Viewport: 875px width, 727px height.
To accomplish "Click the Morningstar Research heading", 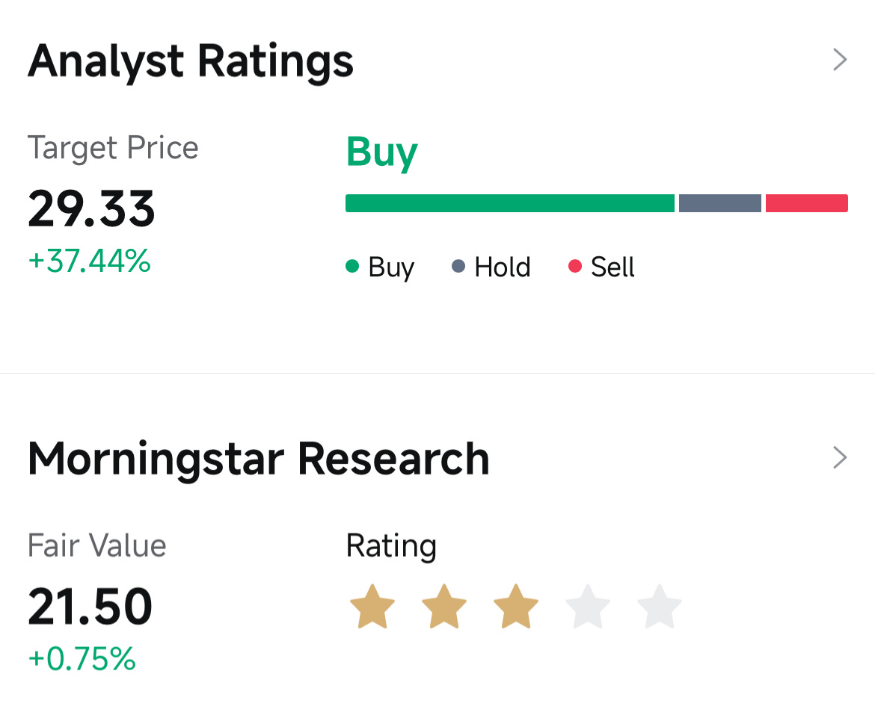I will tap(258, 459).
